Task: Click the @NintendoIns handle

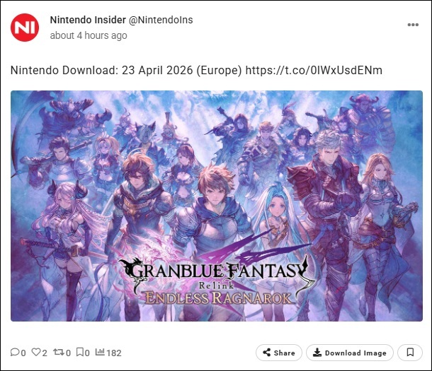Action: pos(161,20)
